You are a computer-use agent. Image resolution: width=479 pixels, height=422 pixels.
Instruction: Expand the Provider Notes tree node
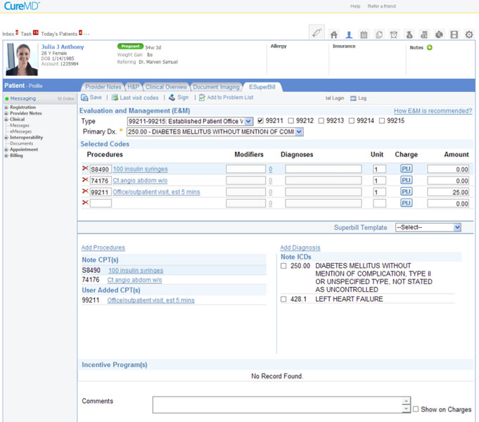[x=6, y=113]
